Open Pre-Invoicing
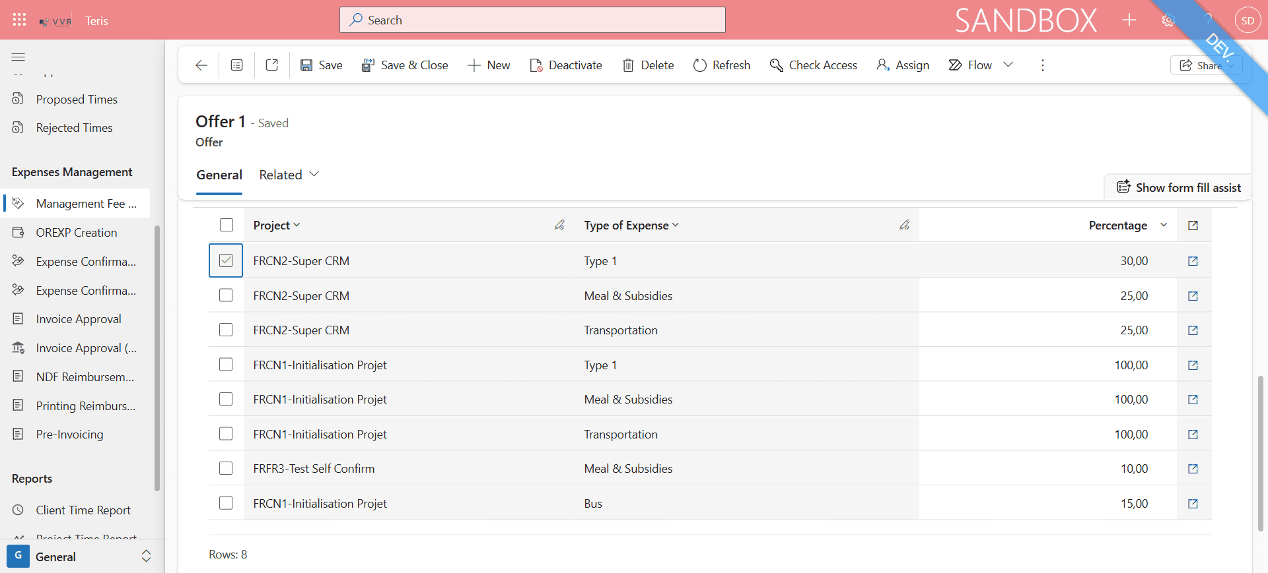The height and width of the screenshot is (573, 1268). 69,435
